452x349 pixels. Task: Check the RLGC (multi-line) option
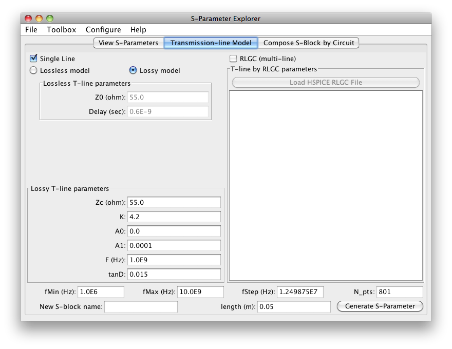click(234, 59)
